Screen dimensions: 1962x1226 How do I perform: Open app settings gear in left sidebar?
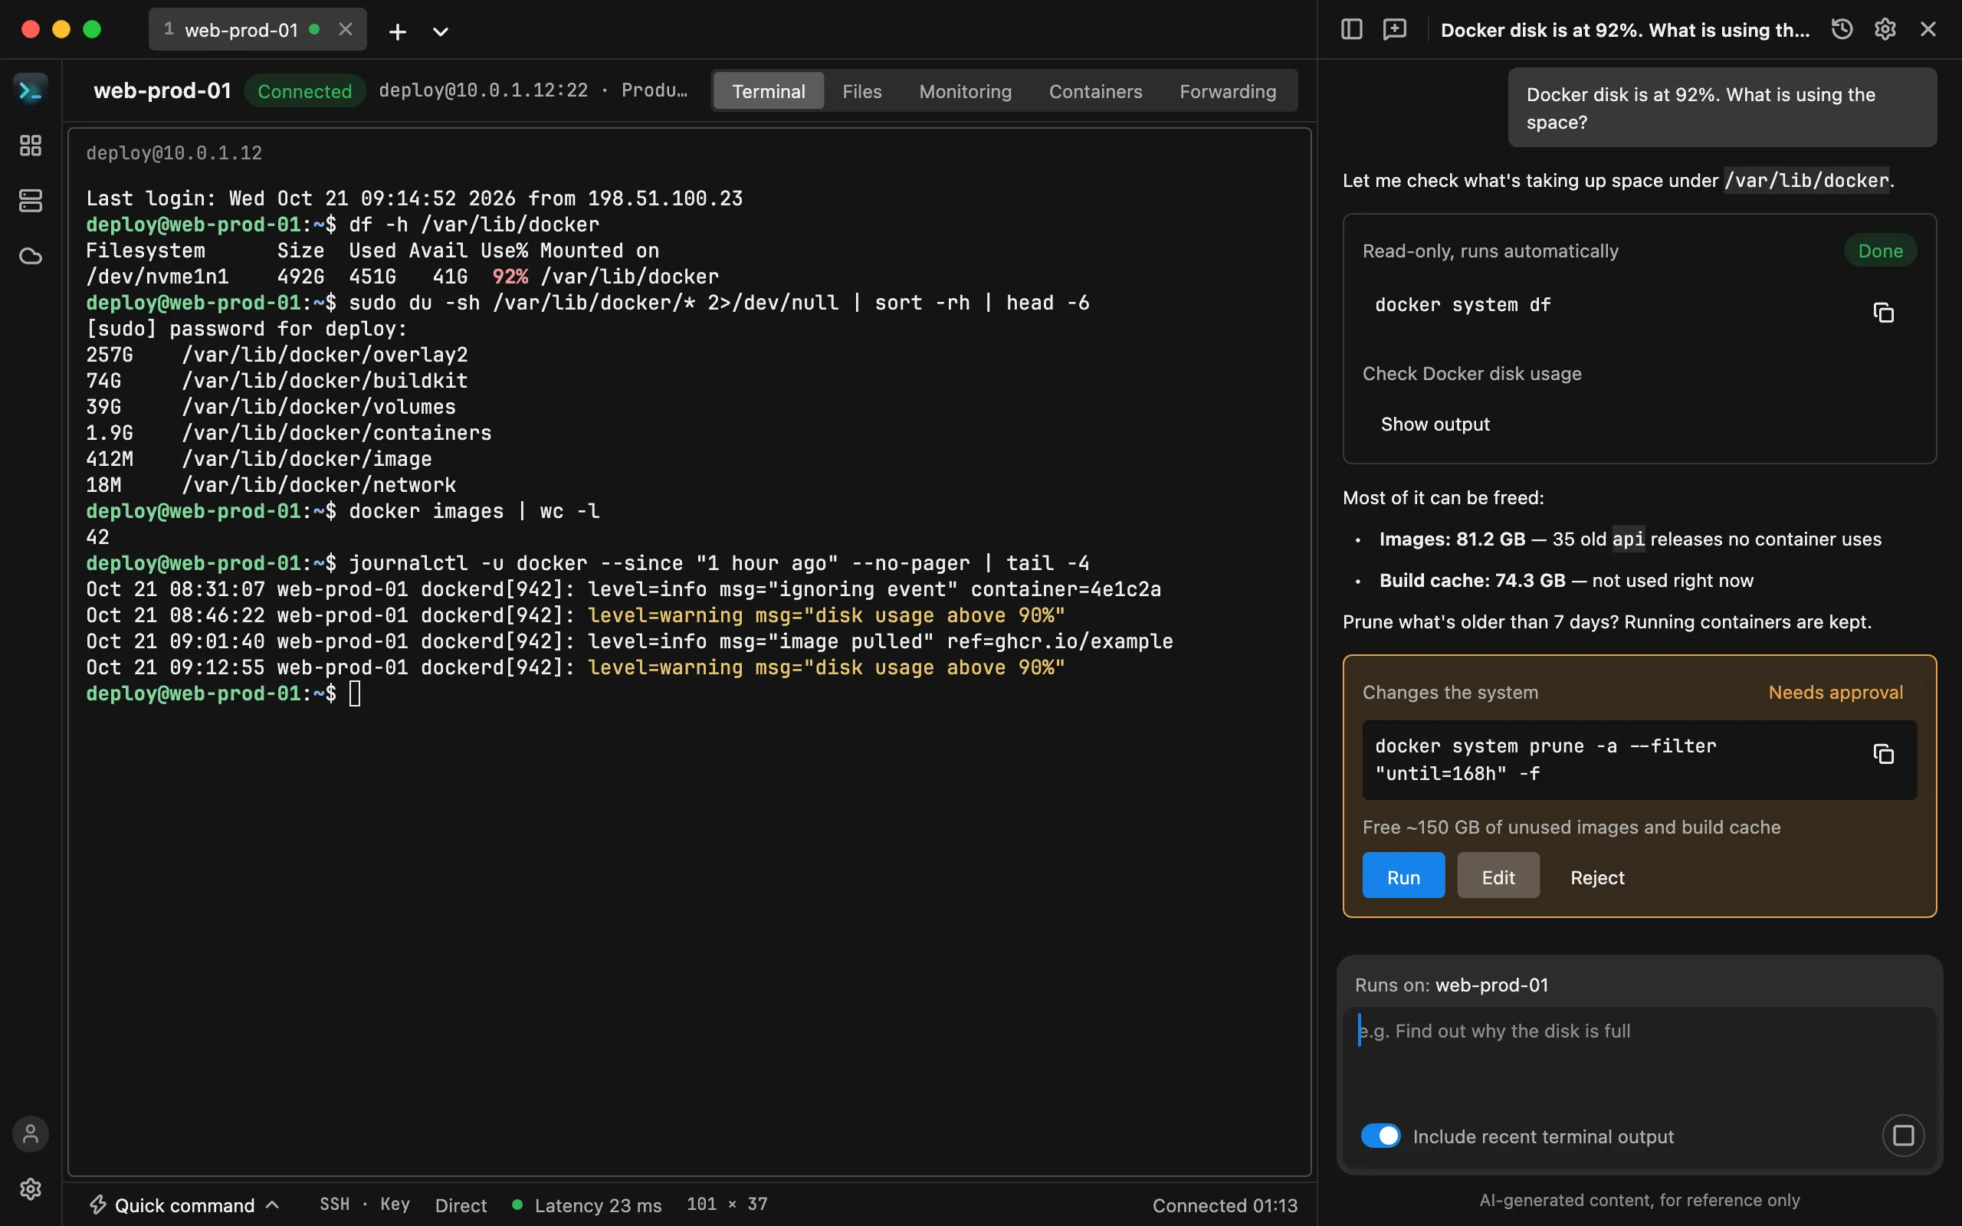(31, 1188)
